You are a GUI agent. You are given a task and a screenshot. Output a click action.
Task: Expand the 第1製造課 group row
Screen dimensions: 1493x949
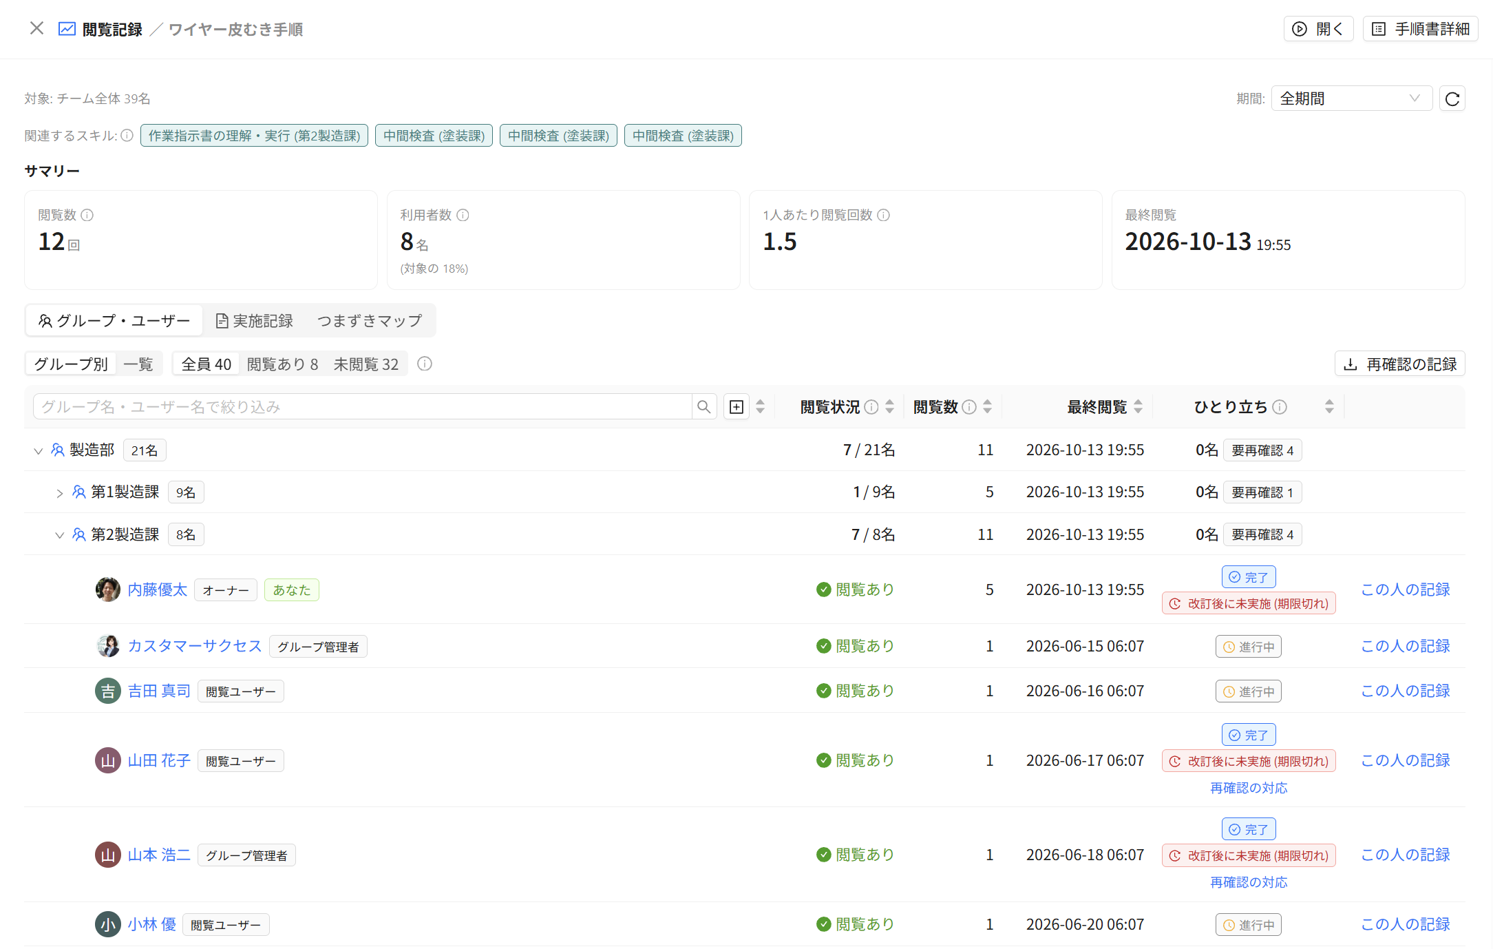coord(60,493)
